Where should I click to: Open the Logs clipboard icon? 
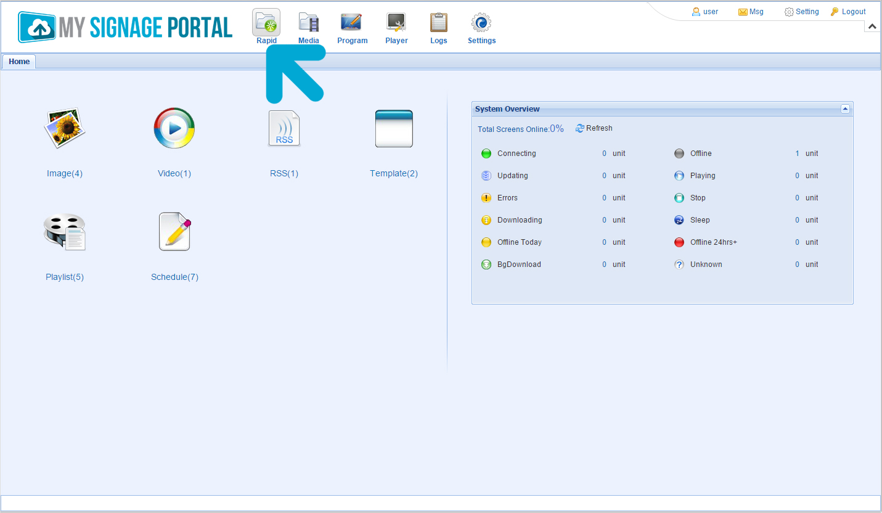(x=438, y=23)
